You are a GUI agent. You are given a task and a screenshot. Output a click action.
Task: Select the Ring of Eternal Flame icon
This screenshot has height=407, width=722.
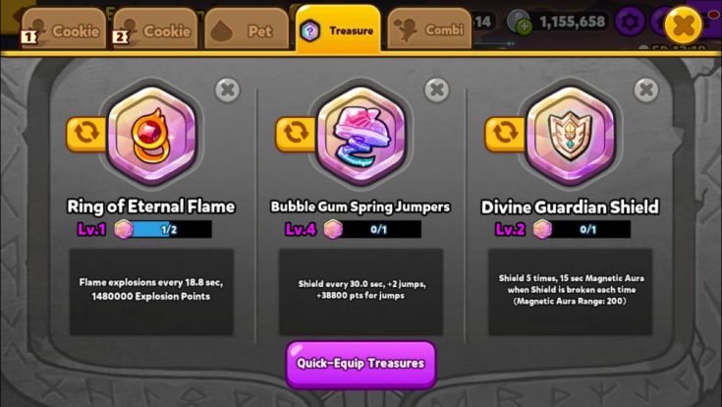tap(152, 134)
